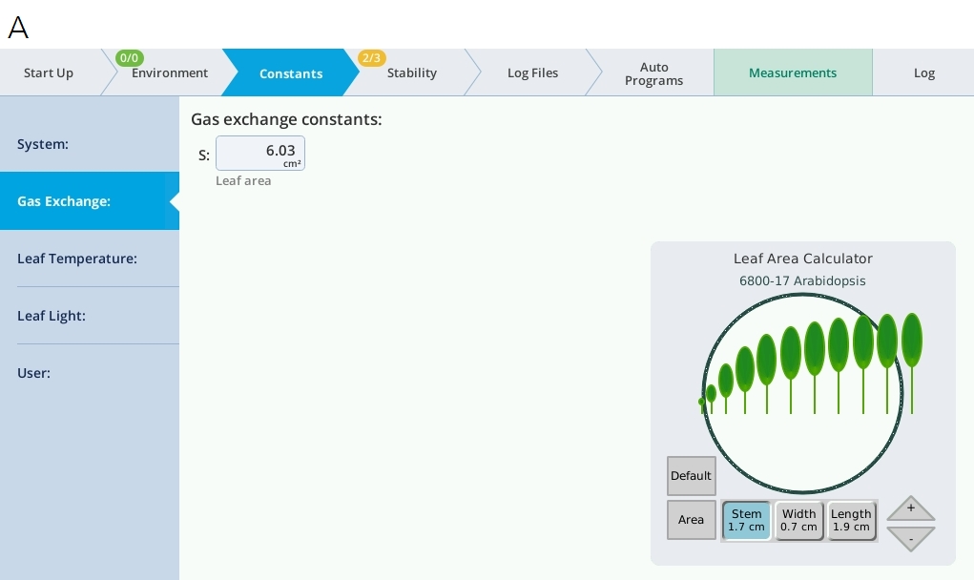Select the Stem 1.7 cm toggle

[x=746, y=520]
